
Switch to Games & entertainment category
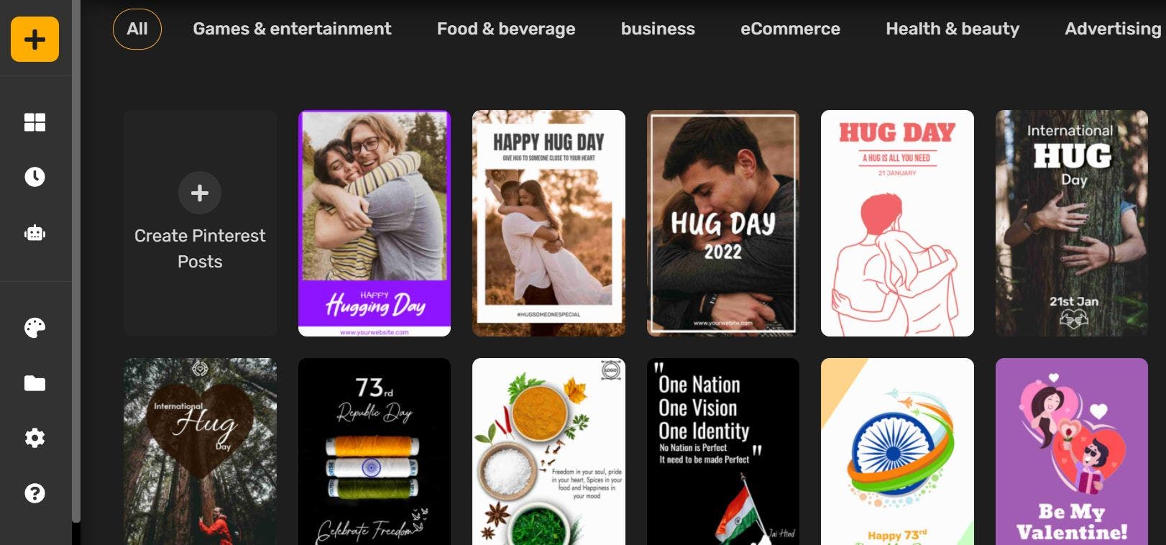(292, 29)
